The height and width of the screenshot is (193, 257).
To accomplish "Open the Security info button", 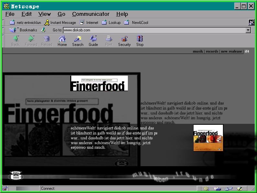I will click(124, 41).
